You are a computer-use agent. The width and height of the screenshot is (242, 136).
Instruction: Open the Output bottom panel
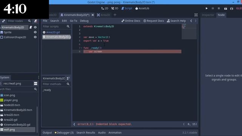click(x=47, y=133)
